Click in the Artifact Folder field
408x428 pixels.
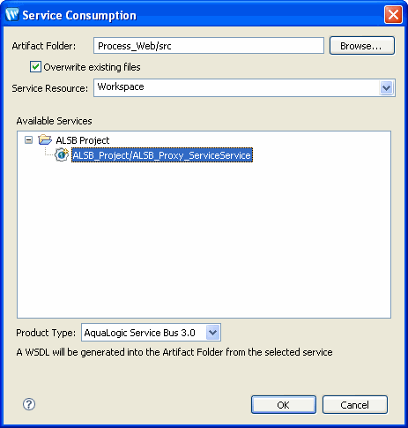tap(209, 46)
